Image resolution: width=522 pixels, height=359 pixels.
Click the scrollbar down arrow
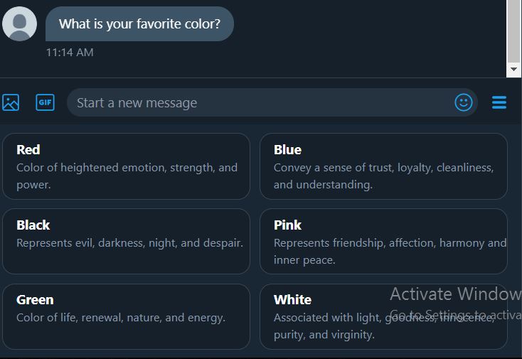coord(514,70)
